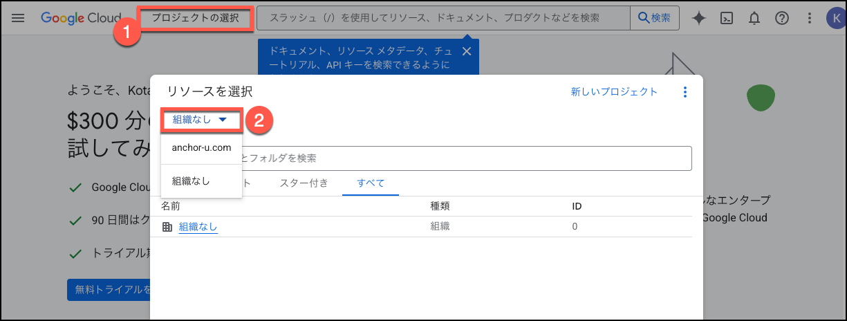
Task: Open the 組織なし link in table
Action: 198,226
